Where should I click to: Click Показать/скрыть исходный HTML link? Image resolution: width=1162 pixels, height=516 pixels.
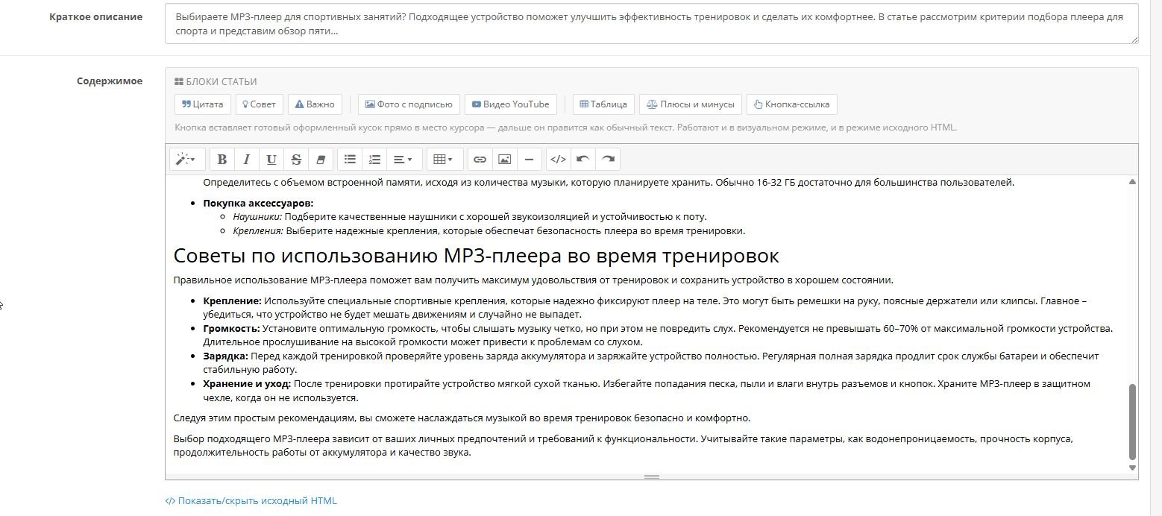[x=251, y=501]
